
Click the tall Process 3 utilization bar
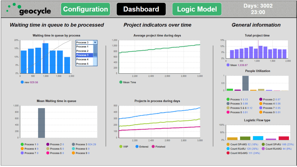245,83
